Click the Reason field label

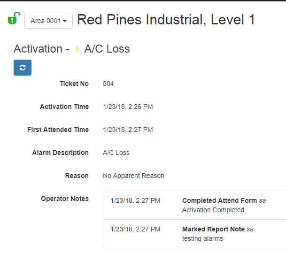(77, 176)
